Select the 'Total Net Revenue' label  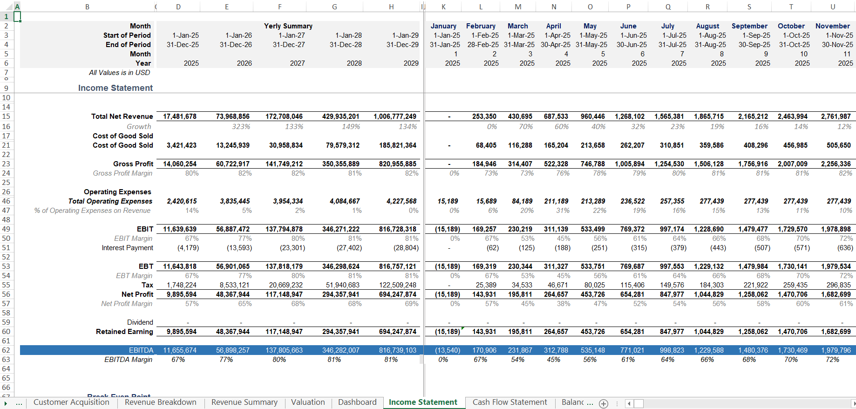(x=122, y=116)
